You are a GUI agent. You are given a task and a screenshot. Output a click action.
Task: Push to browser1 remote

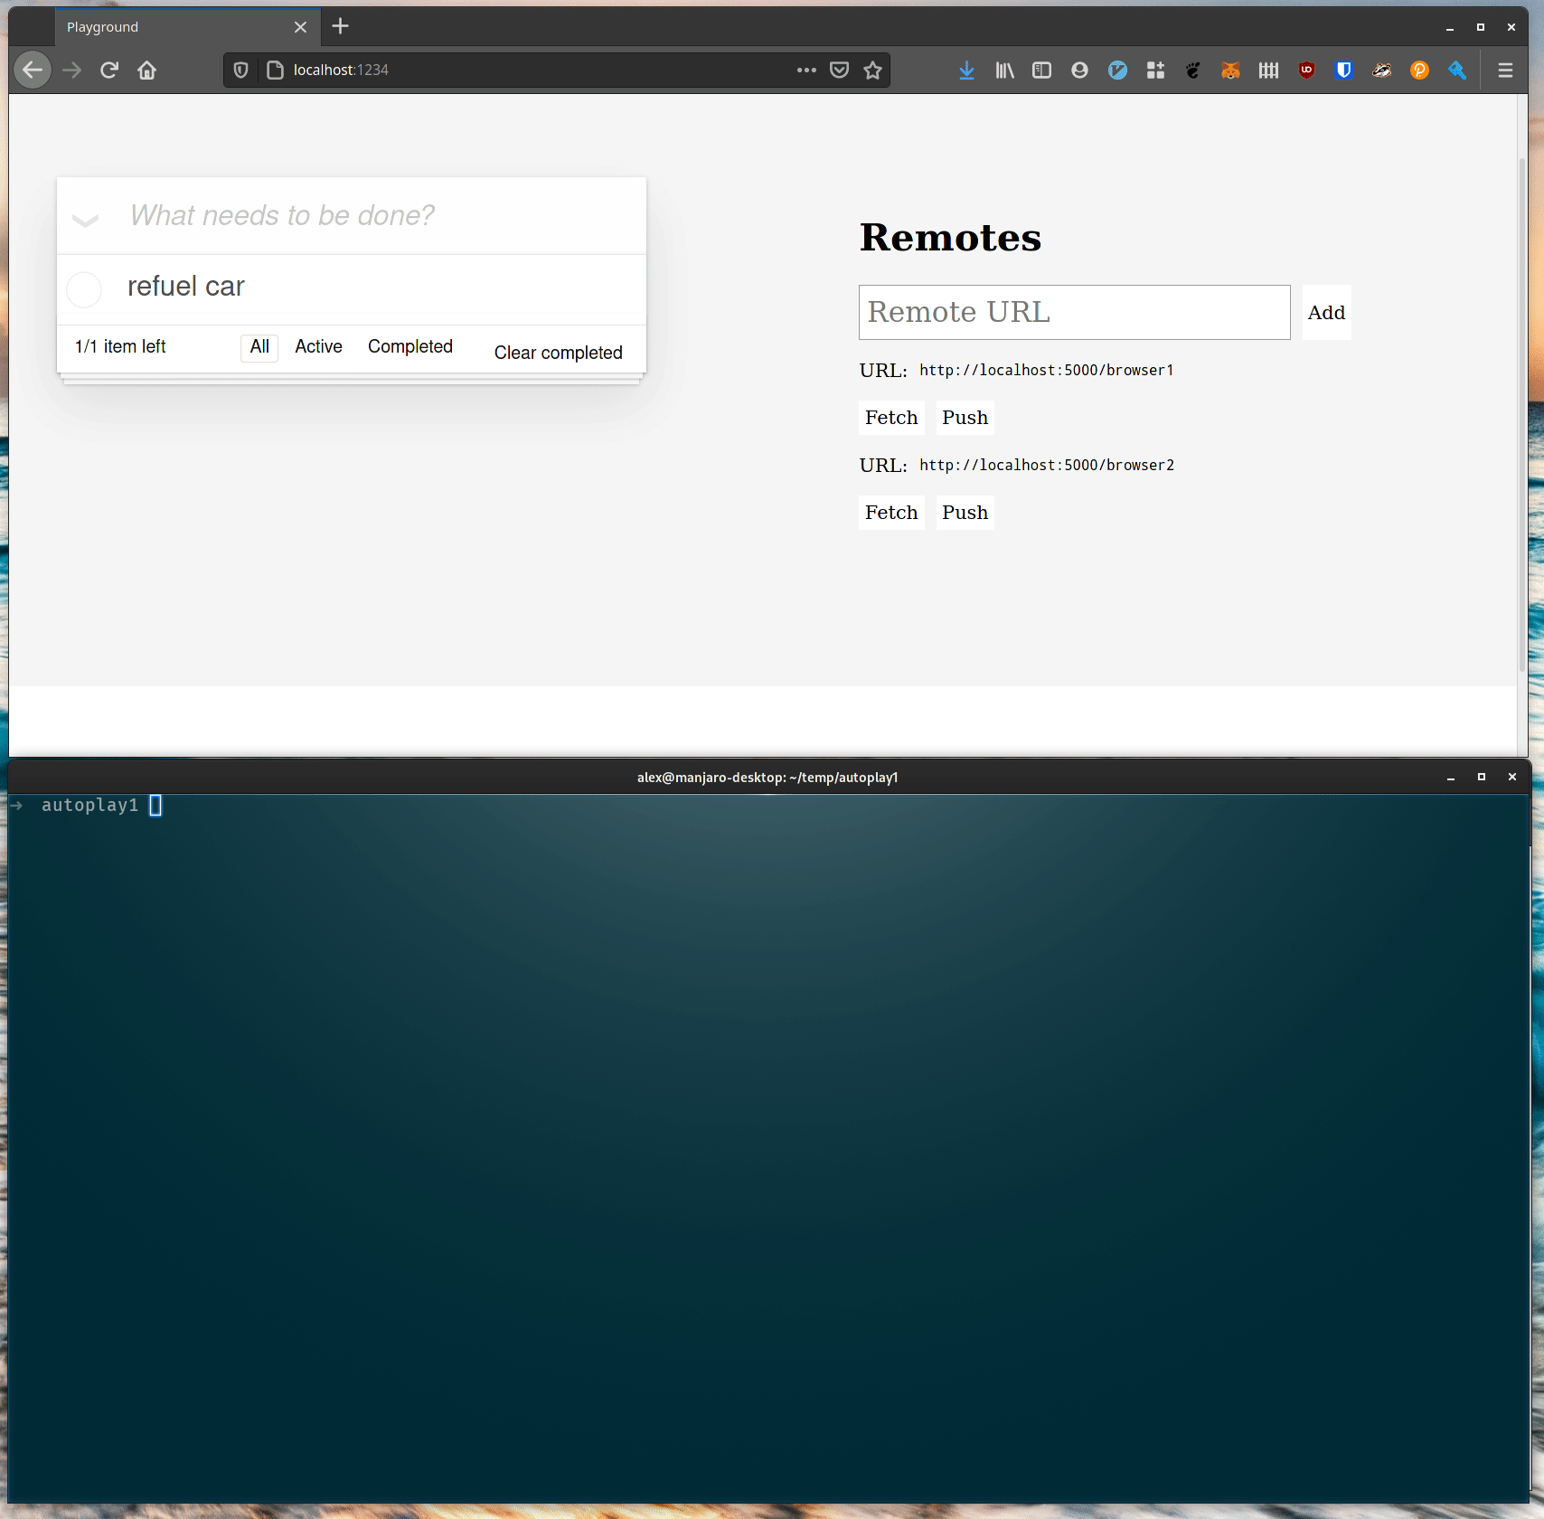pyautogui.click(x=965, y=418)
